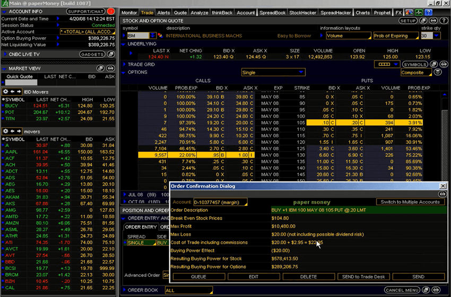The image size is (451, 297).
Task: Switch to the Charts tab
Action: [x=363, y=13]
